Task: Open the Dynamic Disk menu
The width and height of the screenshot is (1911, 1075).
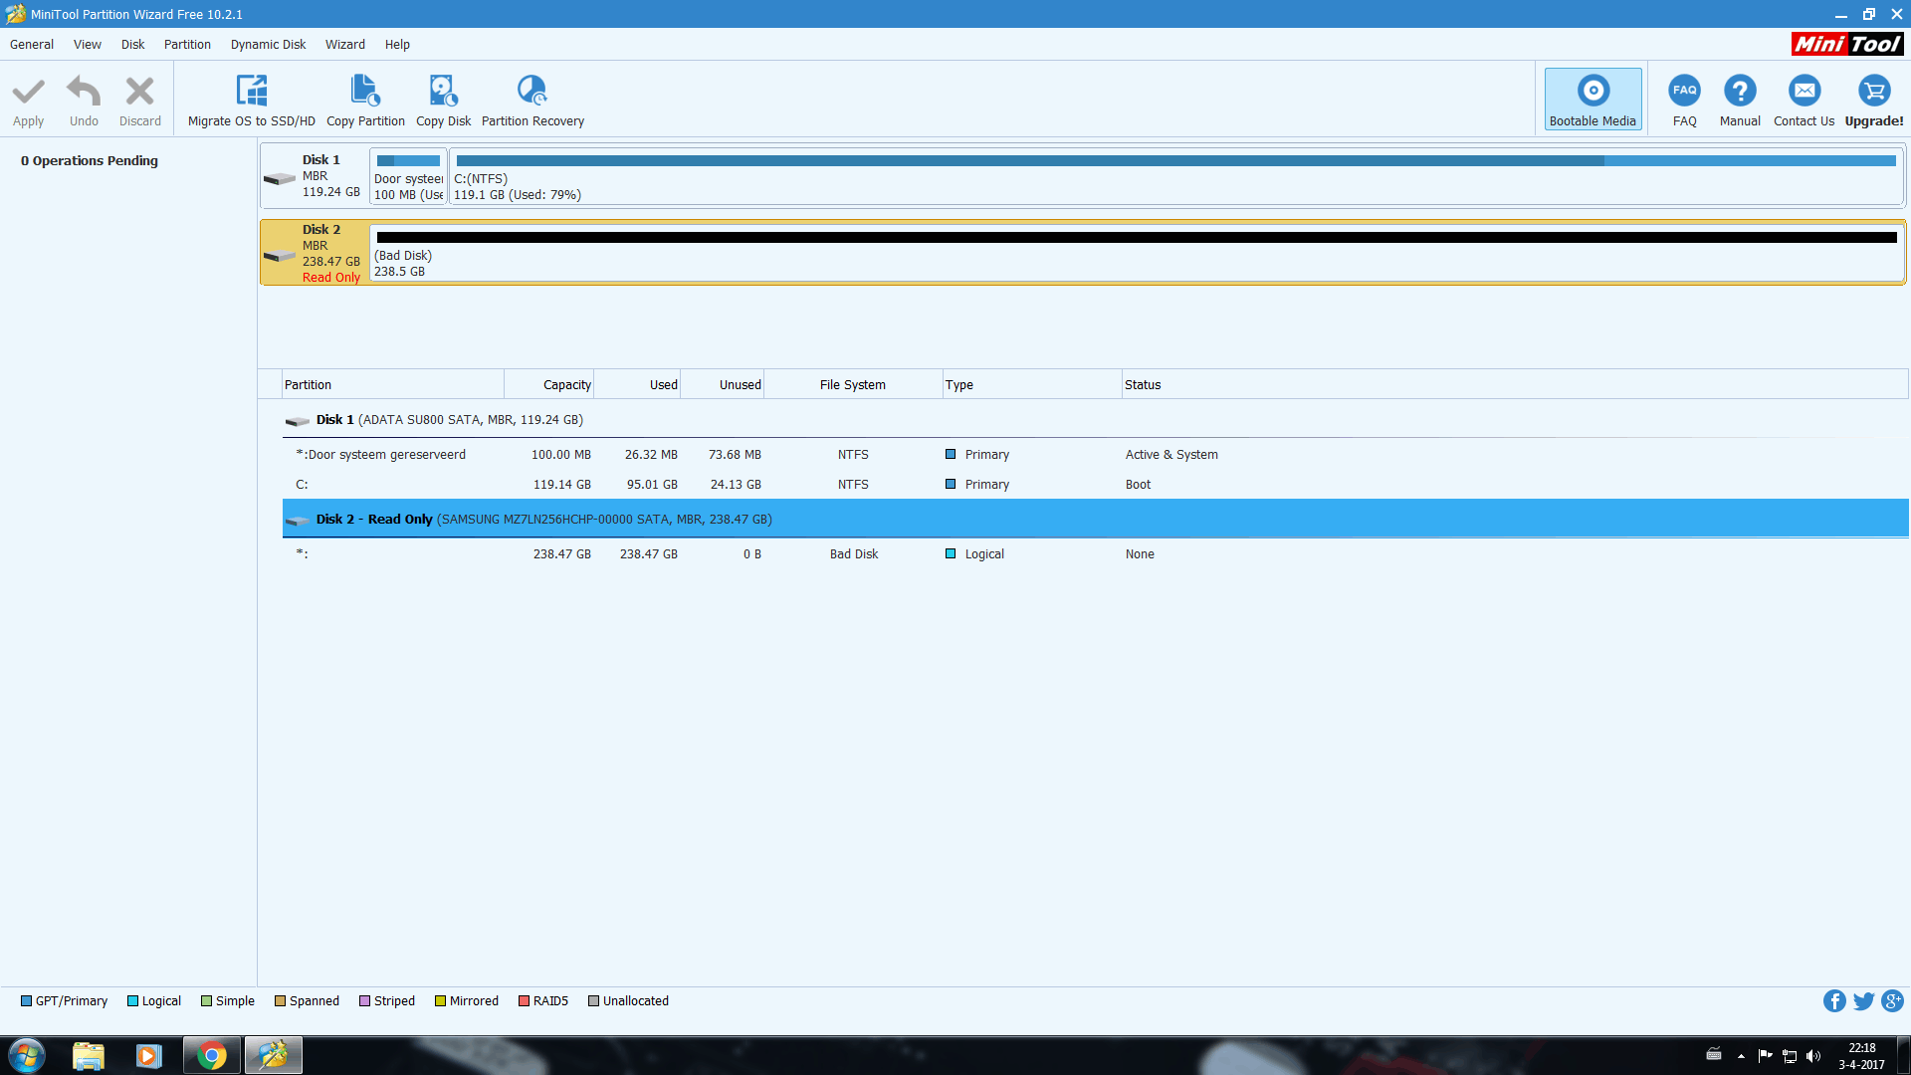Action: pos(268,45)
